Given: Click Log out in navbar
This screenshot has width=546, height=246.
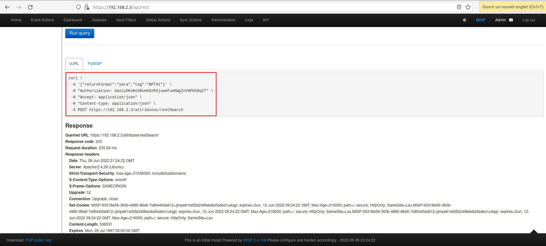Looking at the screenshot, I should pos(528,20).
